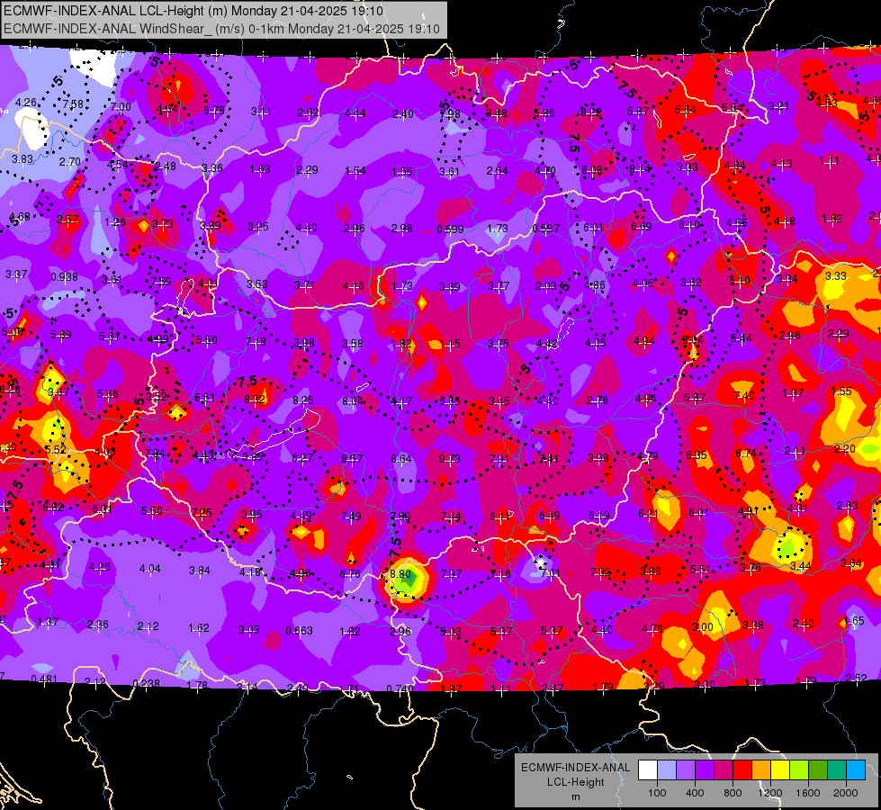Click the 1.65 grid point value
Image resolution: width=881 pixels, height=810 pixels.
(x=854, y=621)
